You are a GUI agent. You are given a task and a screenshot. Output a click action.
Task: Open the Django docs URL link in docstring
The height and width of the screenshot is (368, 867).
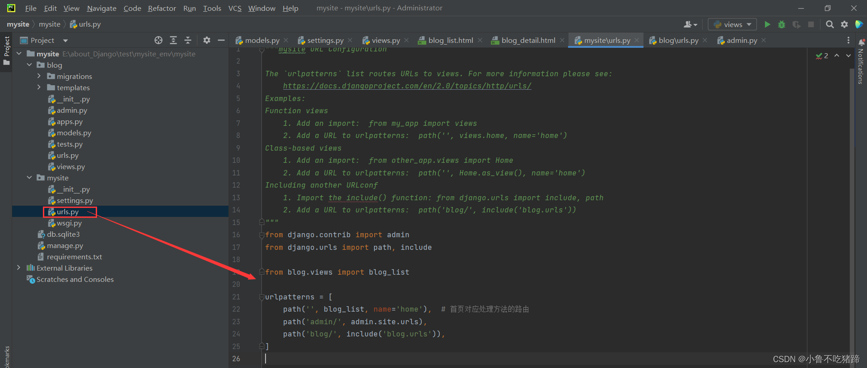click(407, 86)
